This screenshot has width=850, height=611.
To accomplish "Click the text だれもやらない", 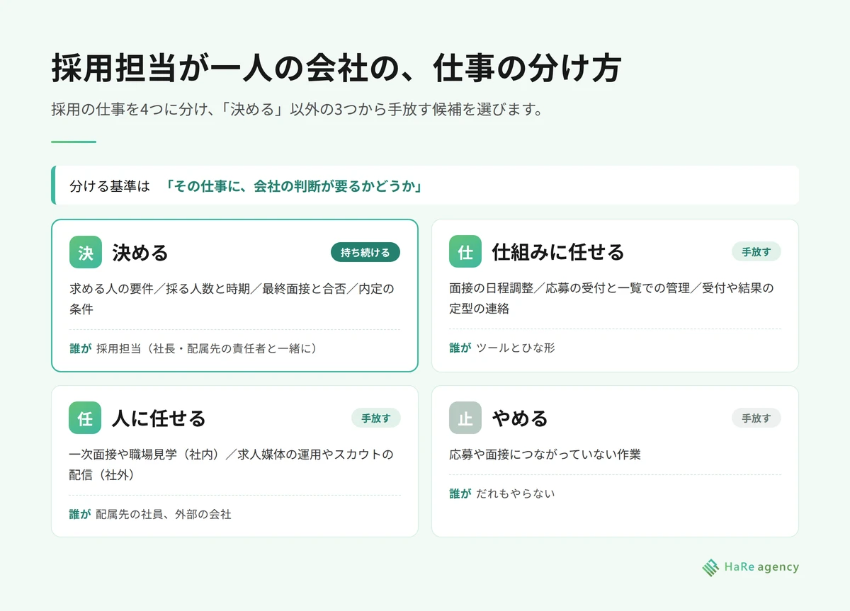I will tap(516, 493).
